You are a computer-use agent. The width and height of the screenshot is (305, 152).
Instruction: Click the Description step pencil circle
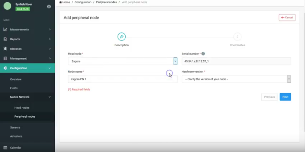point(121,37)
